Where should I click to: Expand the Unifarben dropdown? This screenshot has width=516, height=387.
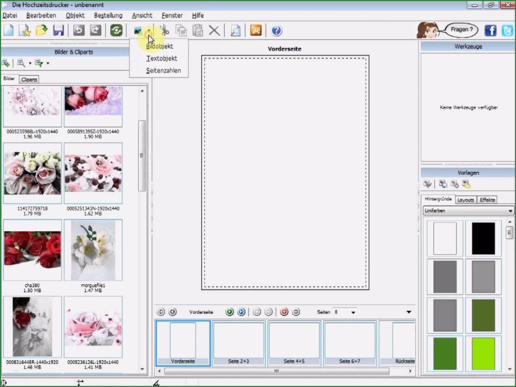(510, 211)
